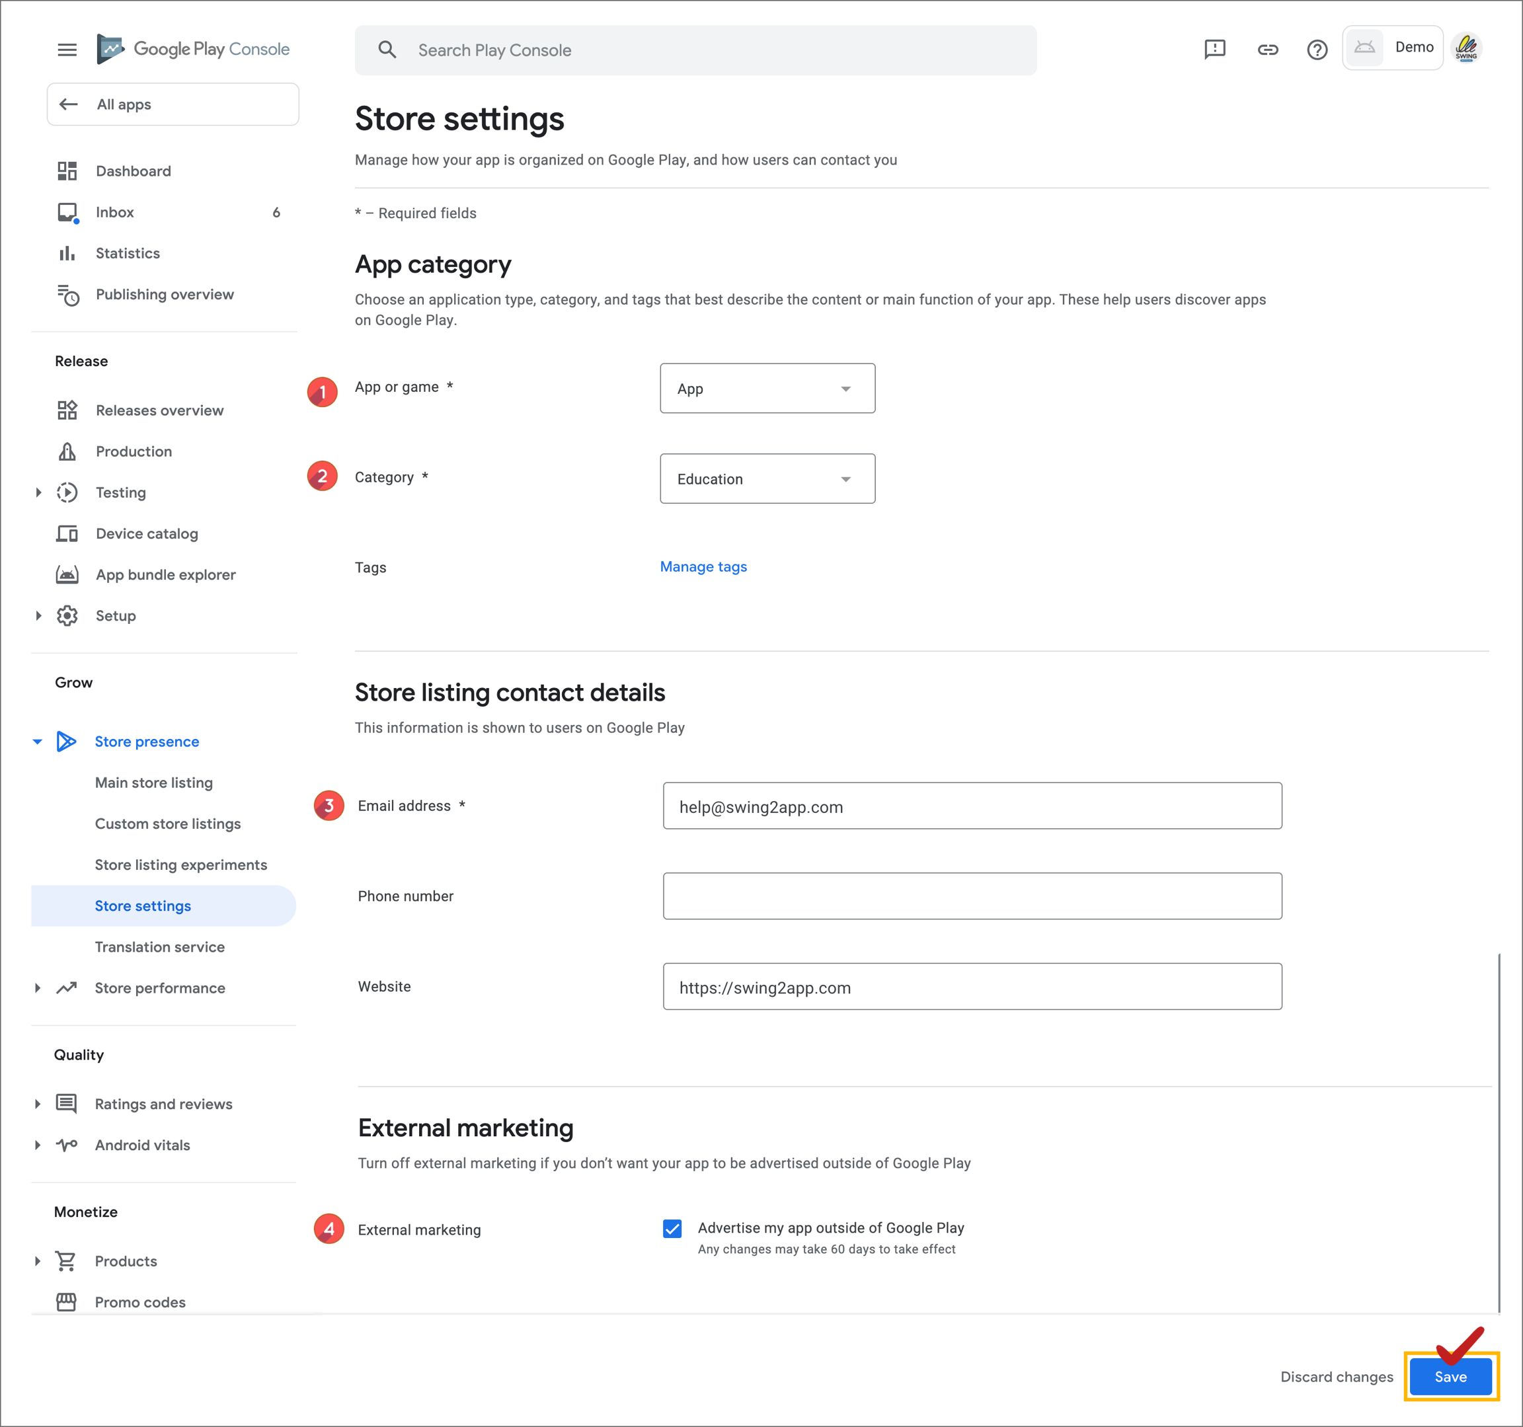Open App bundle explorer icon

67,574
